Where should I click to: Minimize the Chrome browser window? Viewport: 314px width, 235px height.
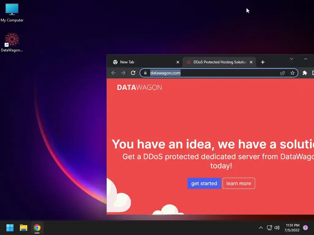pyautogui.click(x=306, y=59)
